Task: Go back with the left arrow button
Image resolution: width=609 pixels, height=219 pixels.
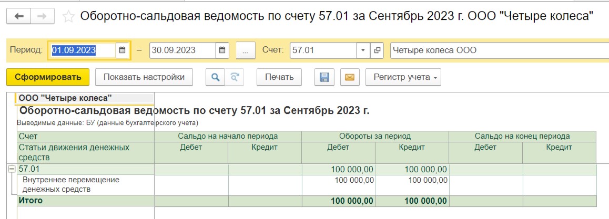Action: click(18, 16)
